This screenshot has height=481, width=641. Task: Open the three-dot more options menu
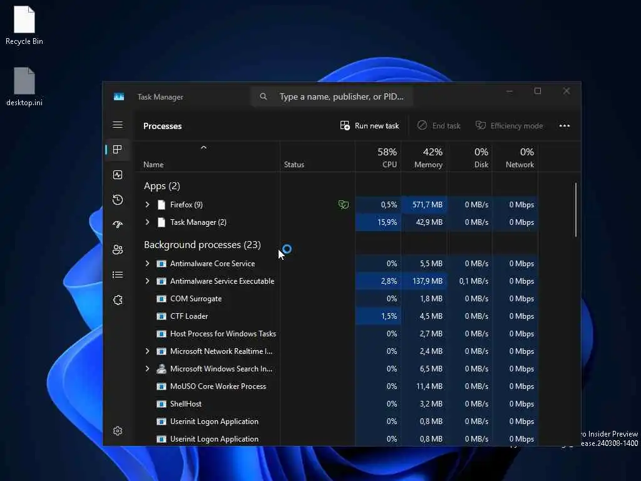pos(565,125)
